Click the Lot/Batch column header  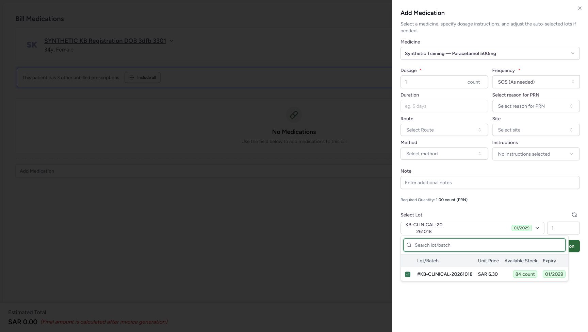428,261
